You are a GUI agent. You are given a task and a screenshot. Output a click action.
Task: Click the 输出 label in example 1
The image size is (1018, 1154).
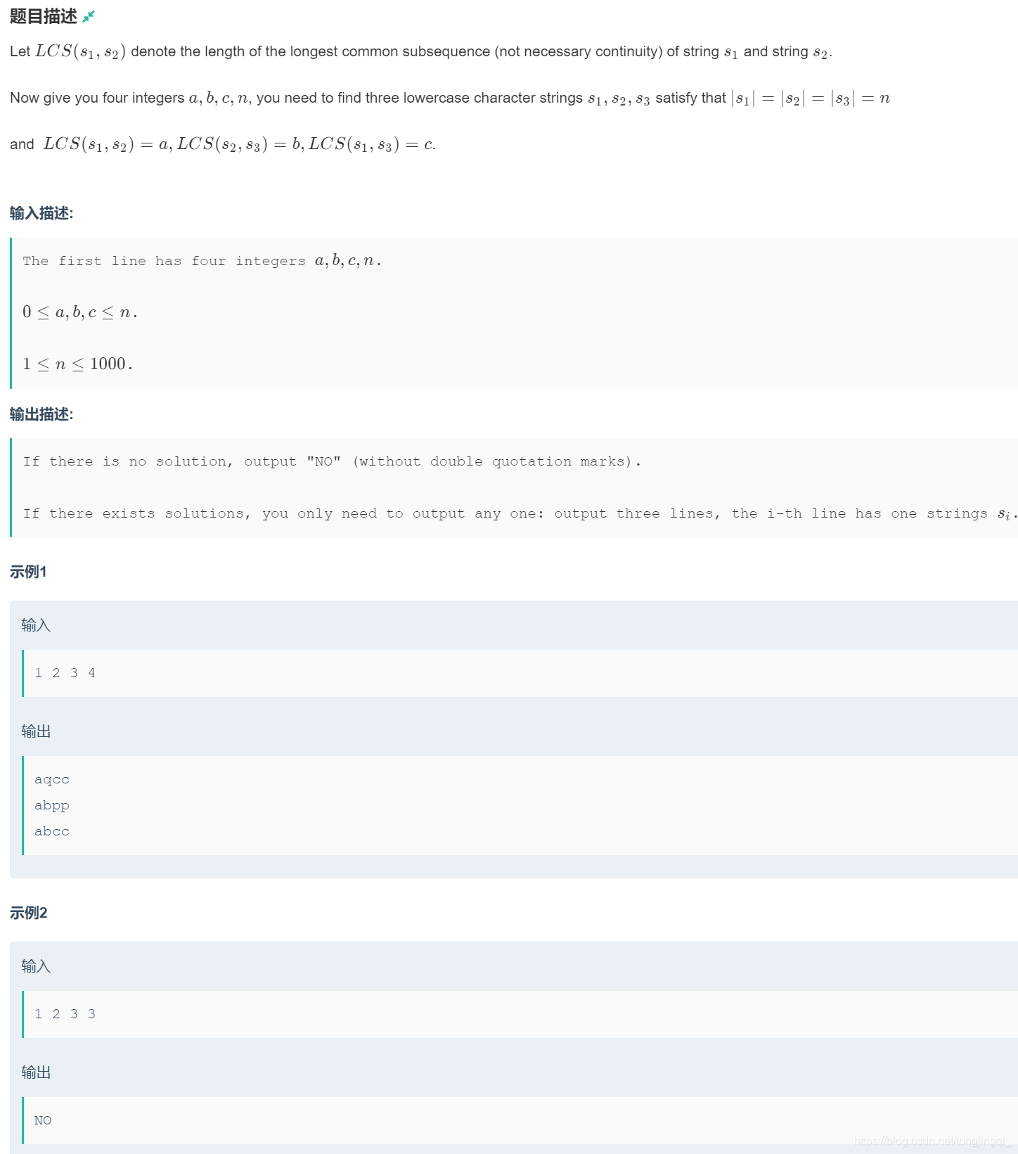tap(36, 731)
